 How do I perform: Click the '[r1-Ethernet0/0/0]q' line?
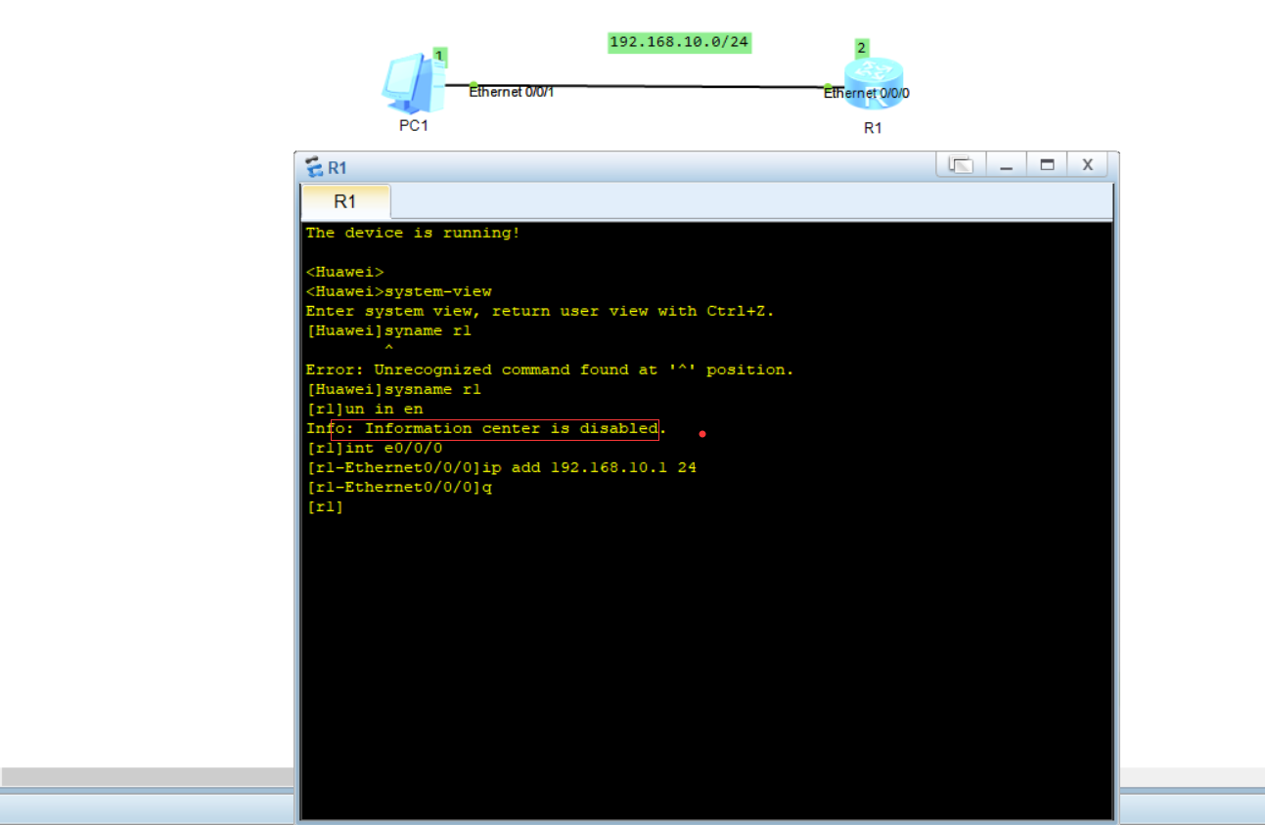coord(398,487)
